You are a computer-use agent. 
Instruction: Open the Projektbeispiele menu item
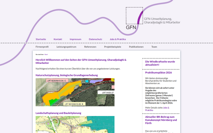(x=113, y=47)
